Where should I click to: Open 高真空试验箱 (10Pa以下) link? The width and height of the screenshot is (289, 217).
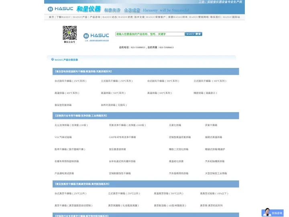214,193
